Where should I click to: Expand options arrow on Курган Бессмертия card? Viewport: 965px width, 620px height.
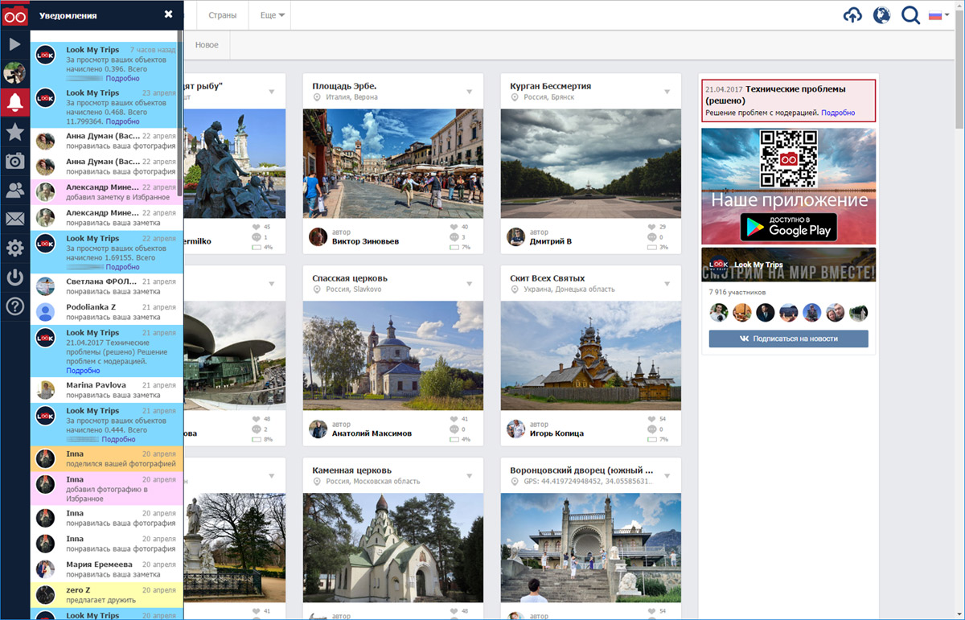pyautogui.click(x=667, y=92)
